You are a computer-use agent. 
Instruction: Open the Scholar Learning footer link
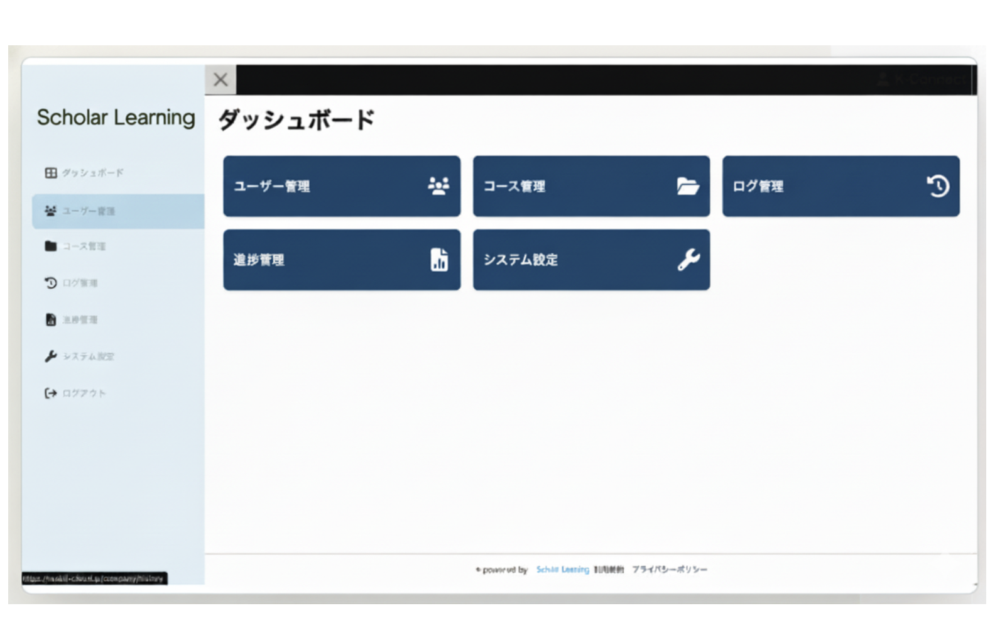(x=562, y=570)
